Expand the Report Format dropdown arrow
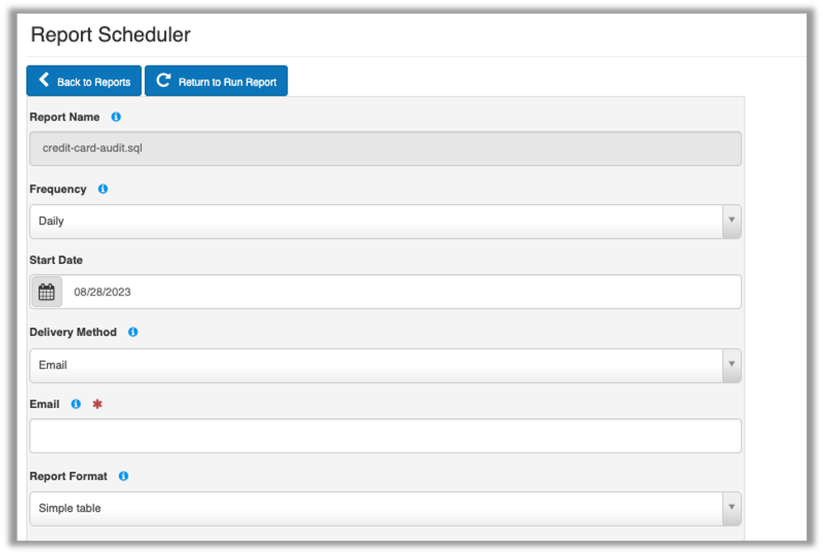This screenshot has width=823, height=553. pyautogui.click(x=731, y=508)
